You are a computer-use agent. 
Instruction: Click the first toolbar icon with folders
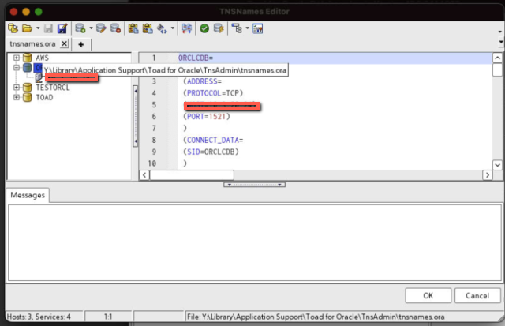pos(13,28)
